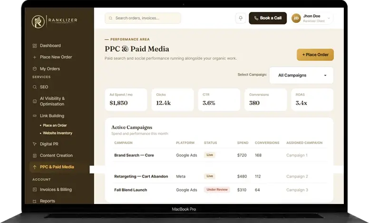The height and width of the screenshot is (223, 369).
Task: Click the Dashboard grid icon
Action: pos(35,46)
